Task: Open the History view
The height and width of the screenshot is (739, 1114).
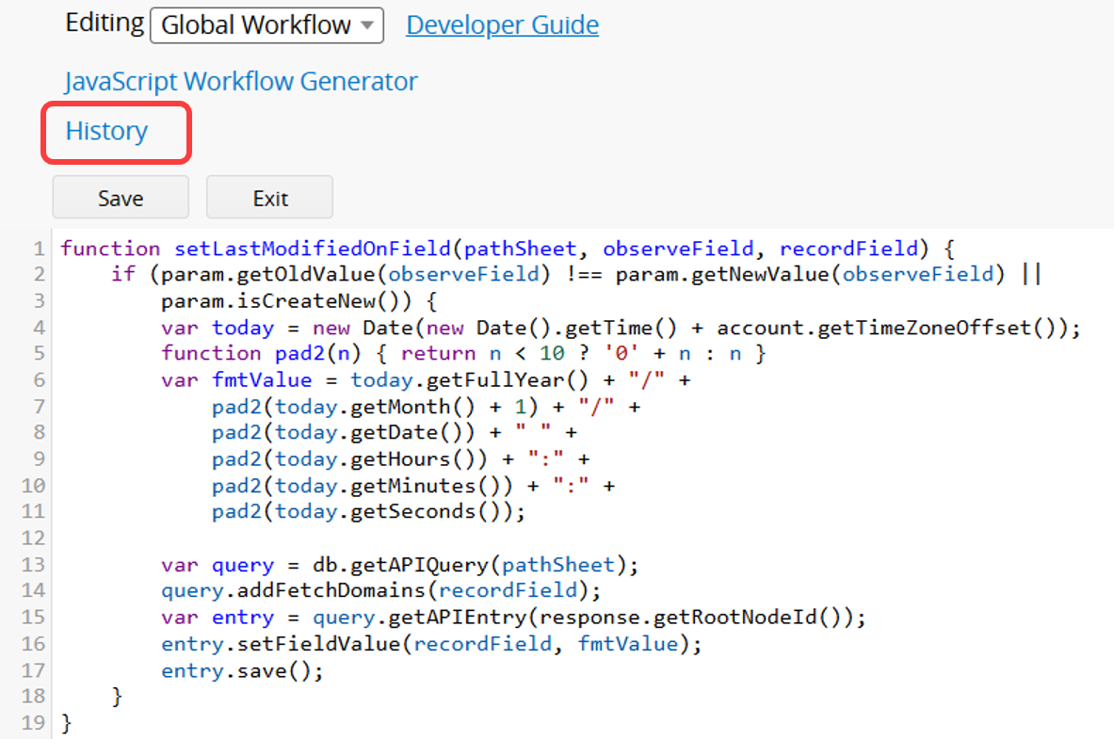Action: click(x=105, y=131)
